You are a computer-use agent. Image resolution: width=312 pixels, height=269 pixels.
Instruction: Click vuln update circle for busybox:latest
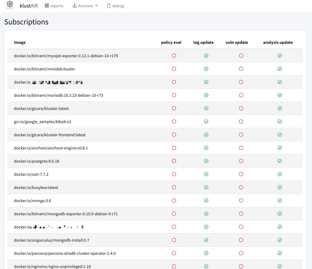coord(241,187)
